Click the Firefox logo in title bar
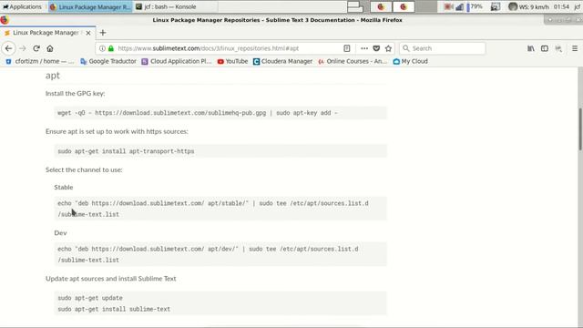The height and width of the screenshot is (328, 583). click(x=5, y=20)
